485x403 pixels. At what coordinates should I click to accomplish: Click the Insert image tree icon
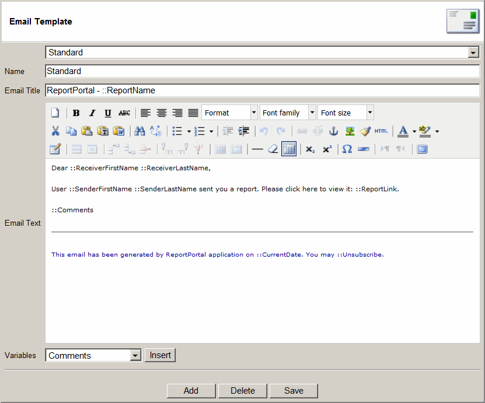click(x=350, y=131)
